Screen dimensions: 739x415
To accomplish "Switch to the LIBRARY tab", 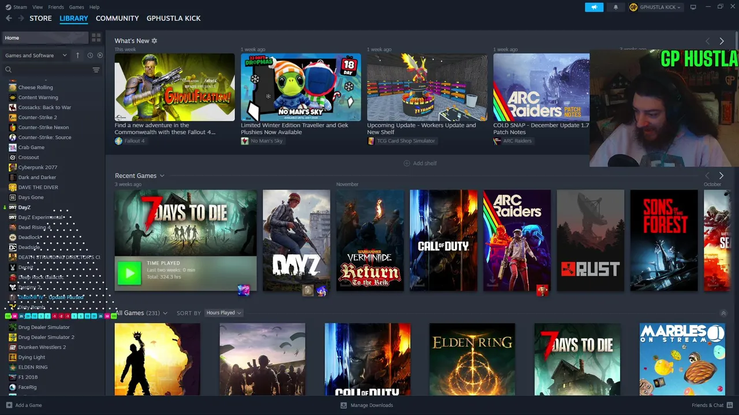I will click(74, 18).
